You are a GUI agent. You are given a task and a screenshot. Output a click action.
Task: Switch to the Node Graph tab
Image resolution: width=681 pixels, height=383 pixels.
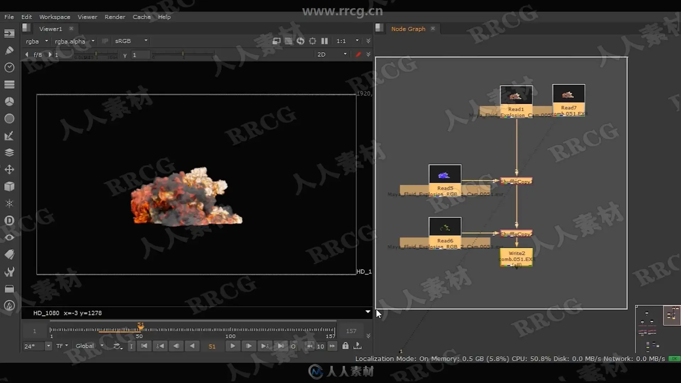pos(408,29)
